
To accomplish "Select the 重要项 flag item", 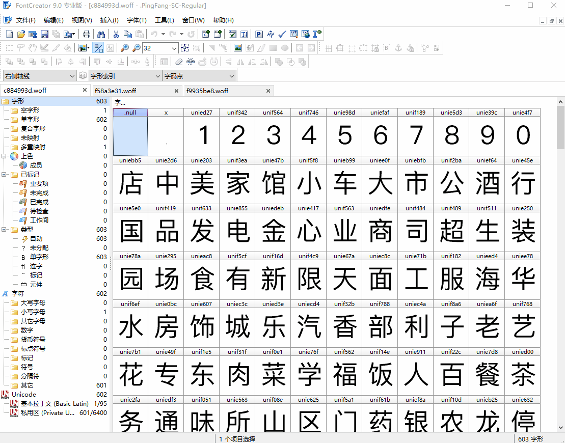I will point(39,184).
